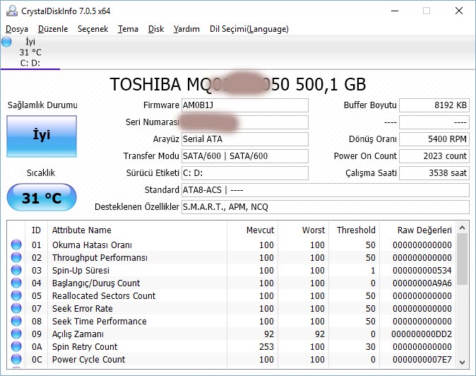This screenshot has width=476, height=376.
Task: Open the Düzenle menu
Action: point(53,29)
